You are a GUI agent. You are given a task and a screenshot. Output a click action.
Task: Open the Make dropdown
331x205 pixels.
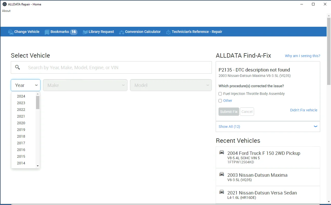tap(85, 85)
